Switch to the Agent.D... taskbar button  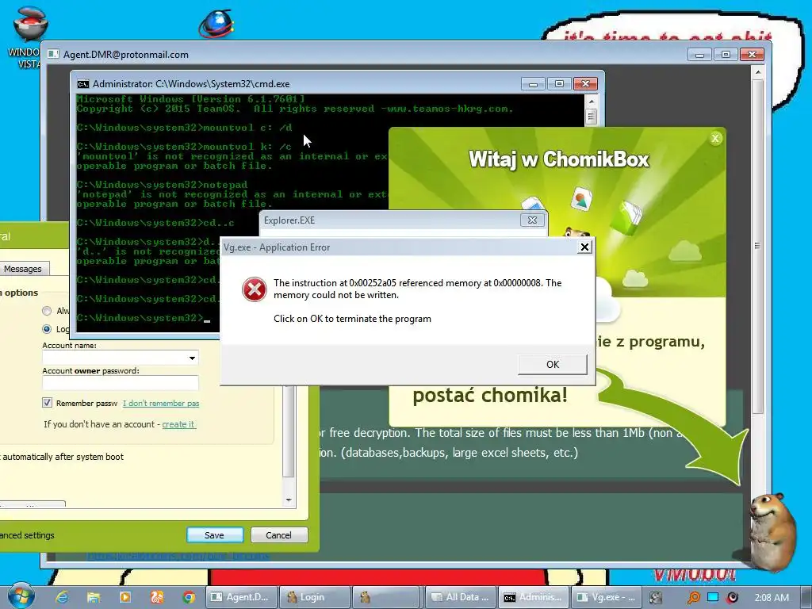click(241, 597)
